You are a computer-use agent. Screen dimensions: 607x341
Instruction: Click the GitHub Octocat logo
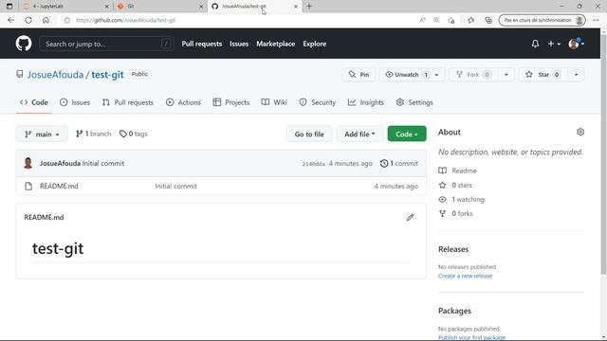[x=24, y=44]
